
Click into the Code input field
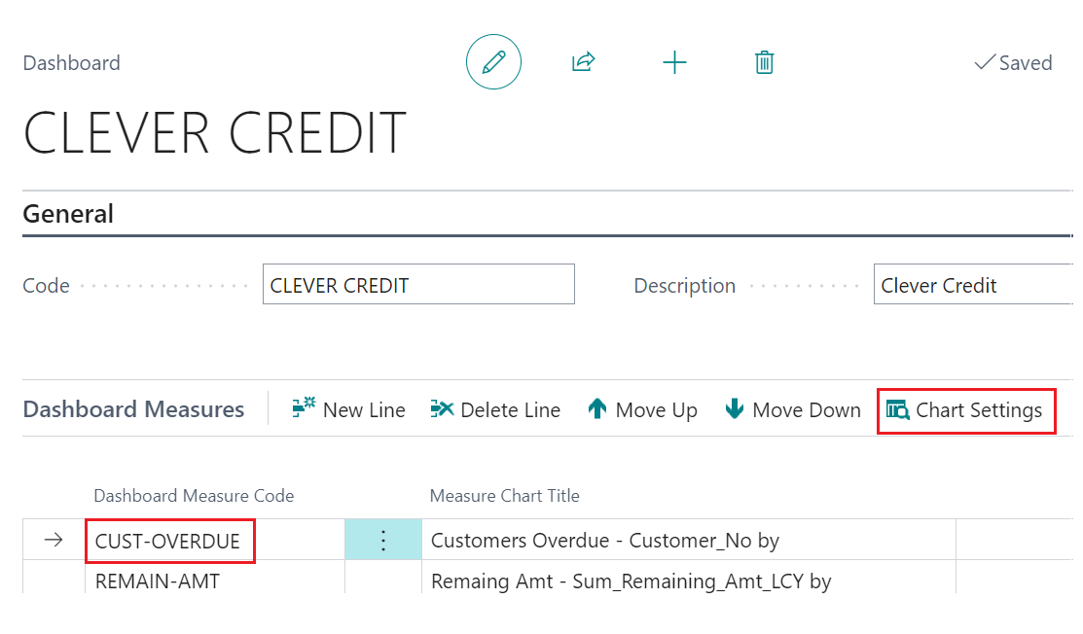pyautogui.click(x=418, y=285)
